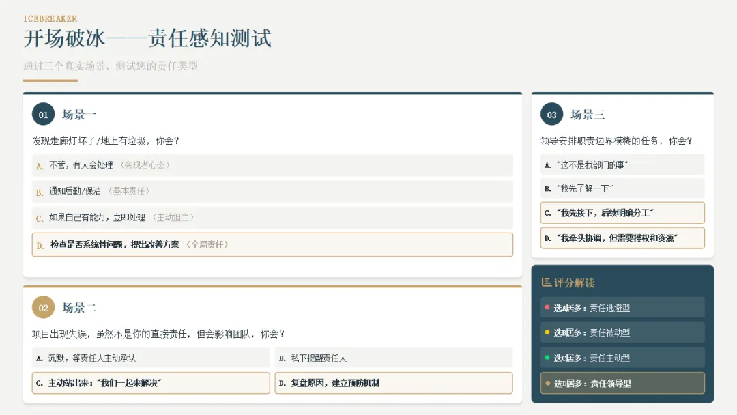Screen dimensions: 737x415
Task: Select "这不是我部门的事" in scene three
Action: click(622, 165)
